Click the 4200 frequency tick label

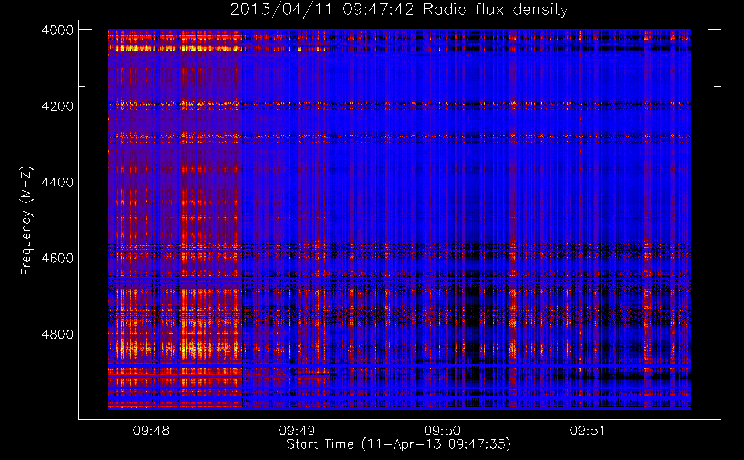[57, 106]
